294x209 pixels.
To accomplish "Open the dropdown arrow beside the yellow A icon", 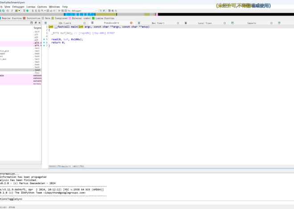I will (x=19, y=11).
